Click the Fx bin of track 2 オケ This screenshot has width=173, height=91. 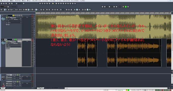click(x=26, y=27)
